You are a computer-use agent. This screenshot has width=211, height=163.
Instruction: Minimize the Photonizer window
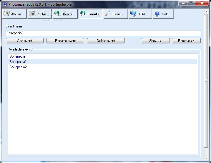(x=183, y=3)
